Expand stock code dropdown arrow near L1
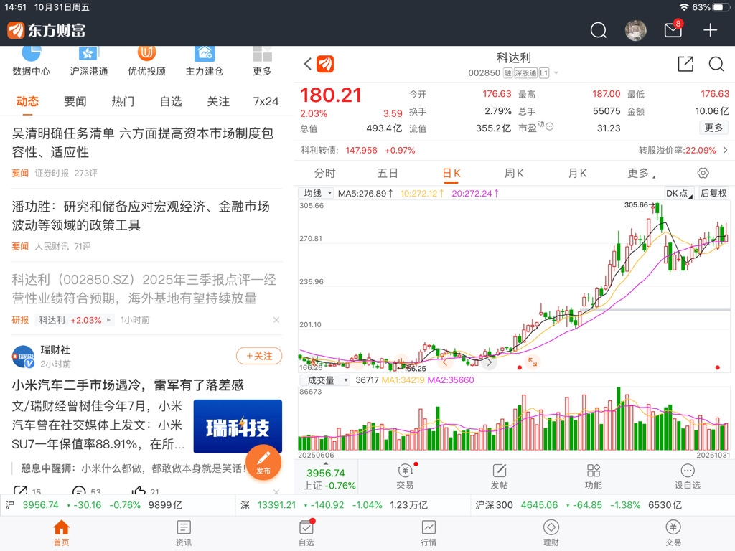Screen dimensions: 735x551 (x=556, y=72)
